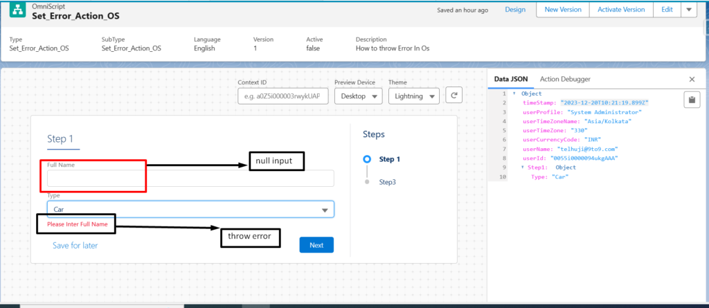Image resolution: width=709 pixels, height=308 pixels.
Task: Click the empty Full Name text field
Action: click(190, 179)
